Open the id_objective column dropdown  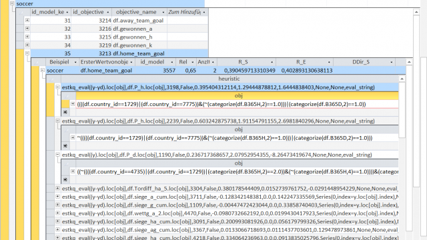pos(108,12)
